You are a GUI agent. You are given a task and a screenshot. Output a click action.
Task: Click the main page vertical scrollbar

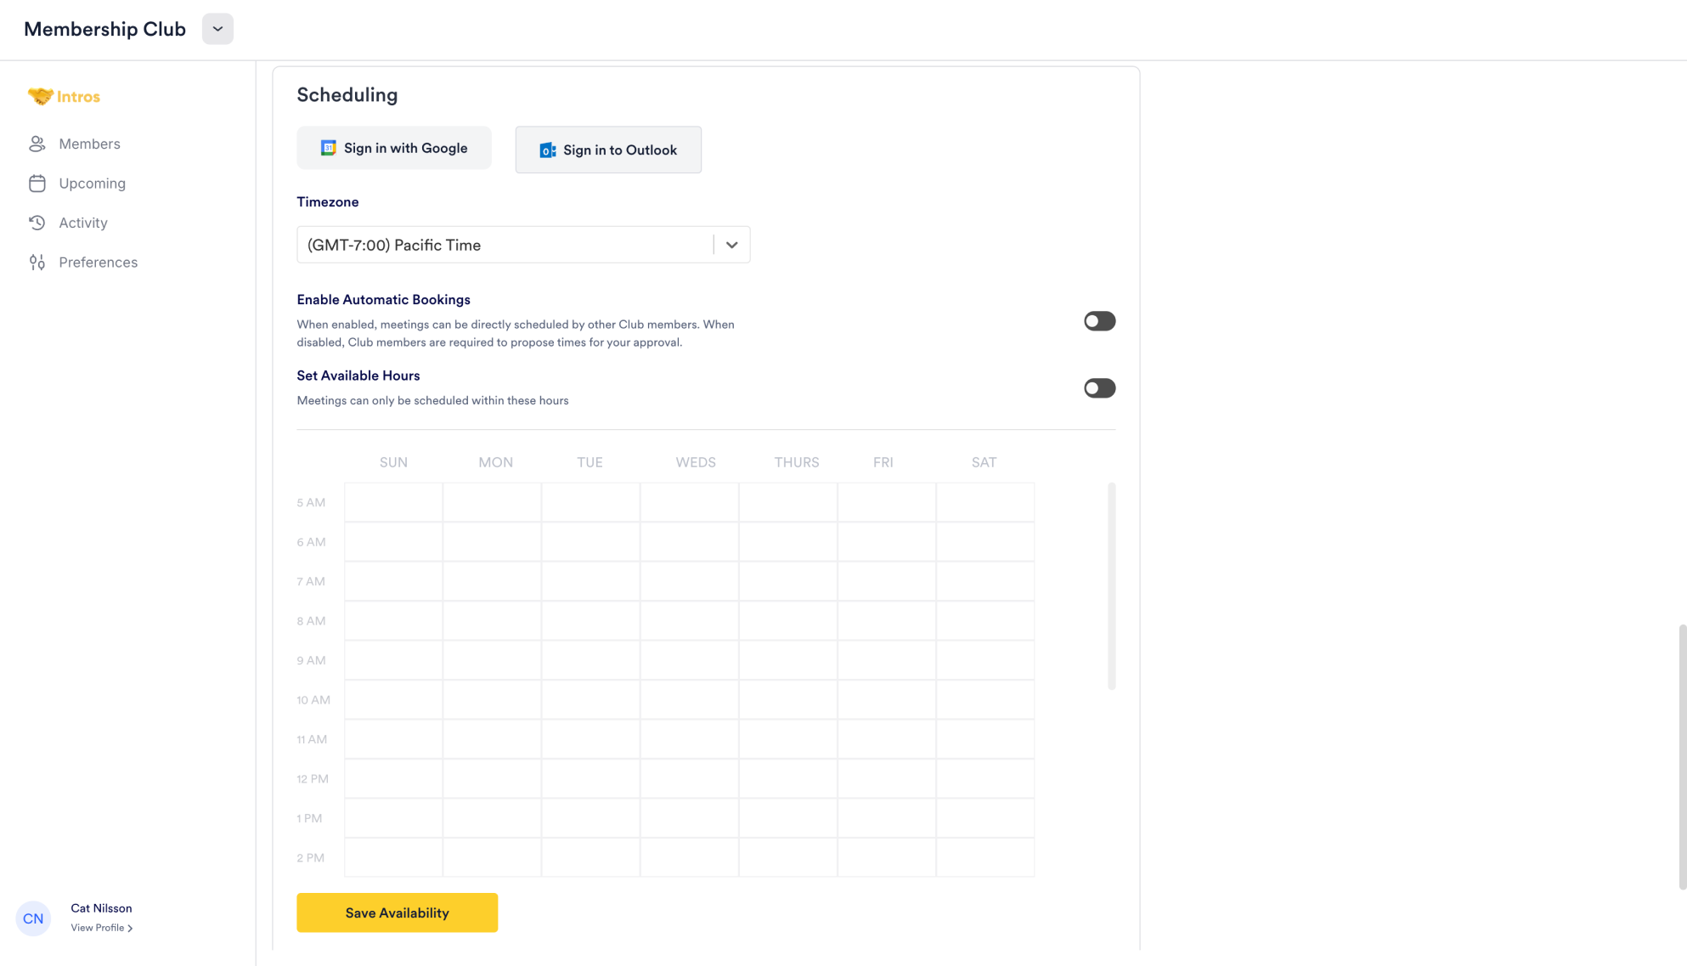(1682, 756)
